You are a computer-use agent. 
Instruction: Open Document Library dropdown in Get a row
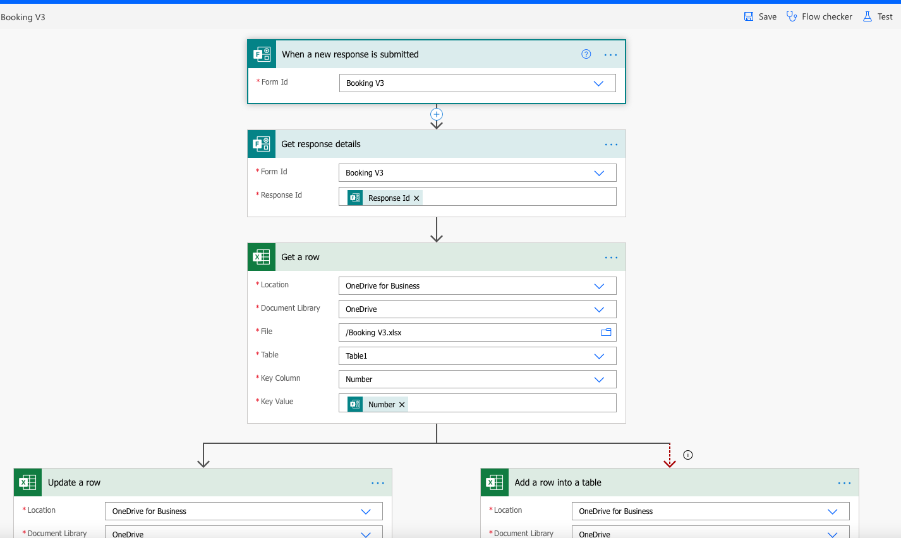(599, 309)
